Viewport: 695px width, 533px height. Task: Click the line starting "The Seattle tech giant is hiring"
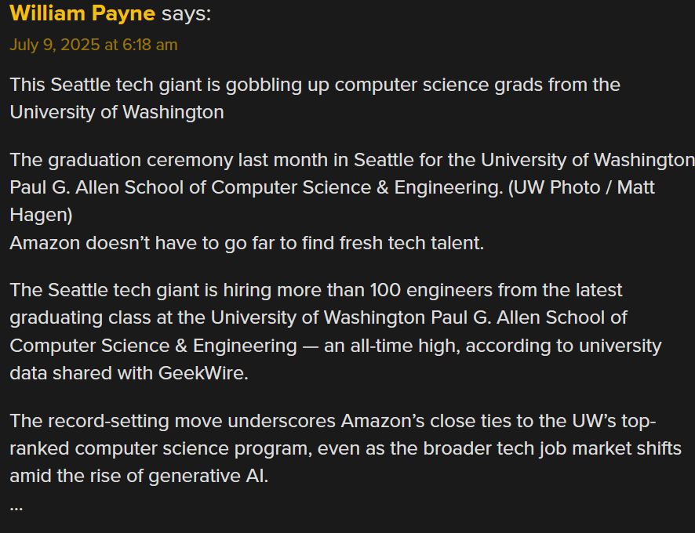point(315,290)
